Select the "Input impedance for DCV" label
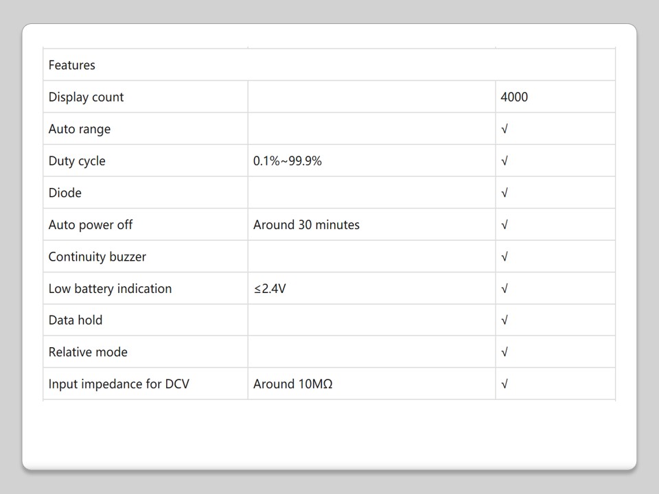The image size is (659, 494). click(119, 384)
